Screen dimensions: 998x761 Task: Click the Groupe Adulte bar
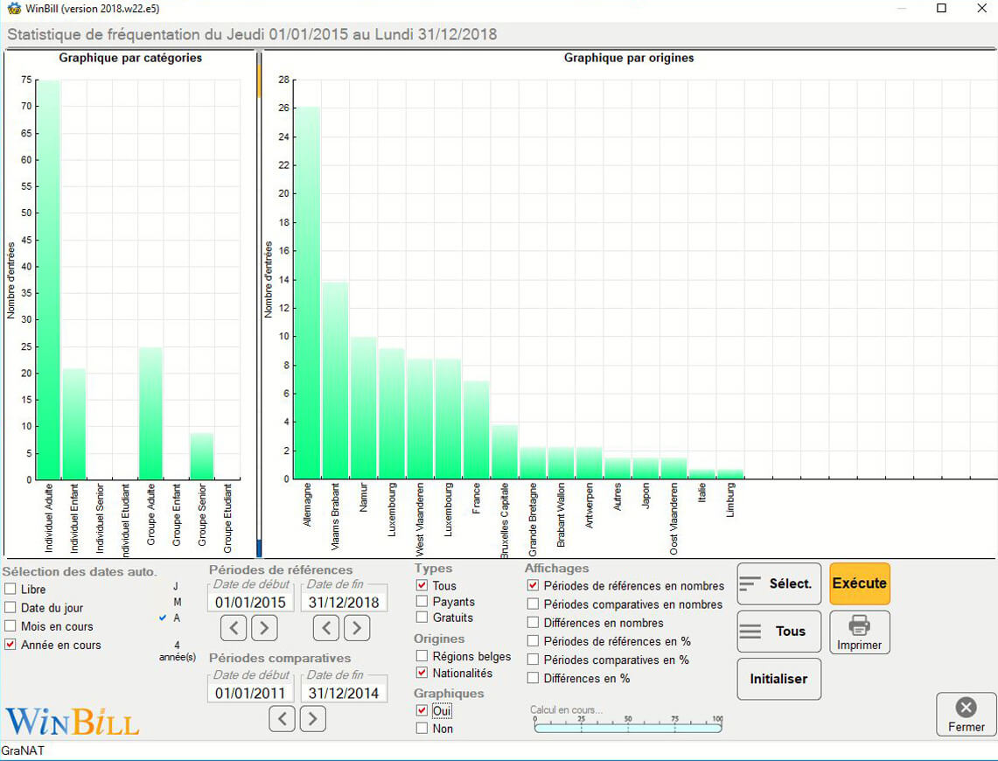click(x=150, y=413)
